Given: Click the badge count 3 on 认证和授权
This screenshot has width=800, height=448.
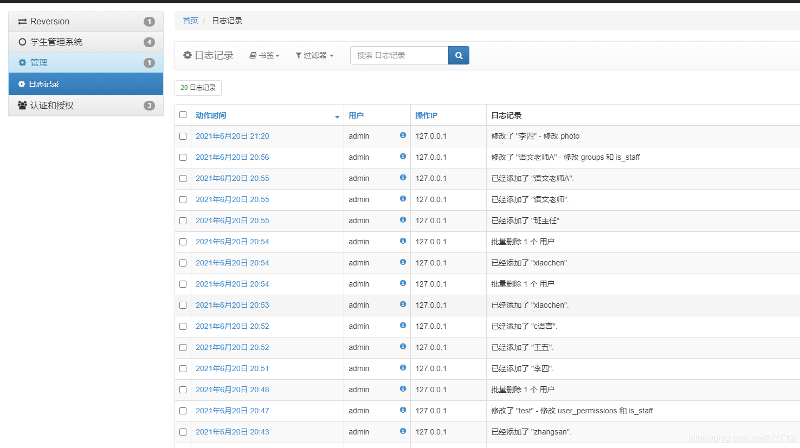Looking at the screenshot, I should 149,106.
